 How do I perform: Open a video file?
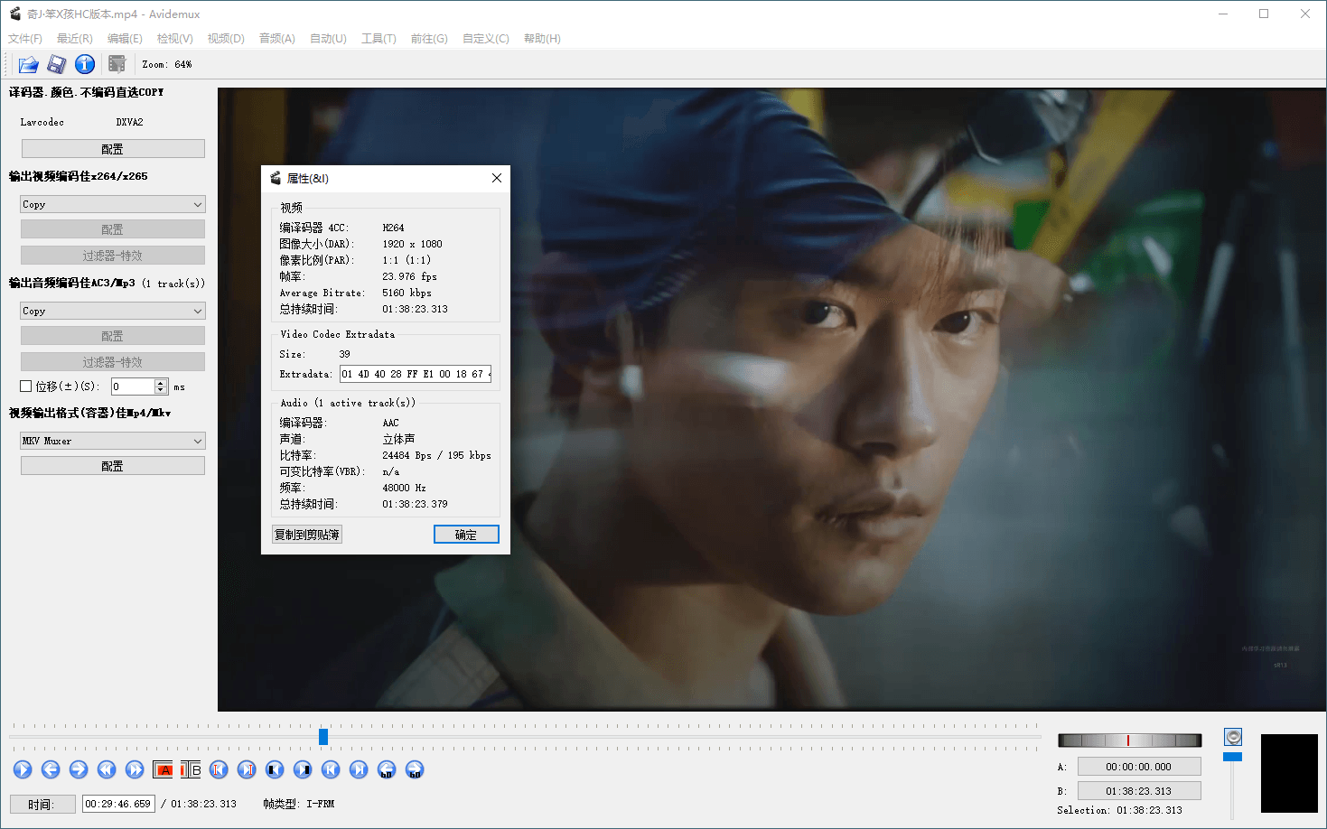click(27, 63)
